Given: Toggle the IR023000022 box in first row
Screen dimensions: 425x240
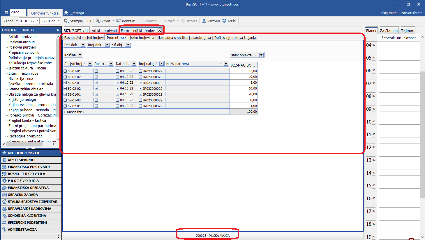Looking at the screenshot, I should click(140, 71).
